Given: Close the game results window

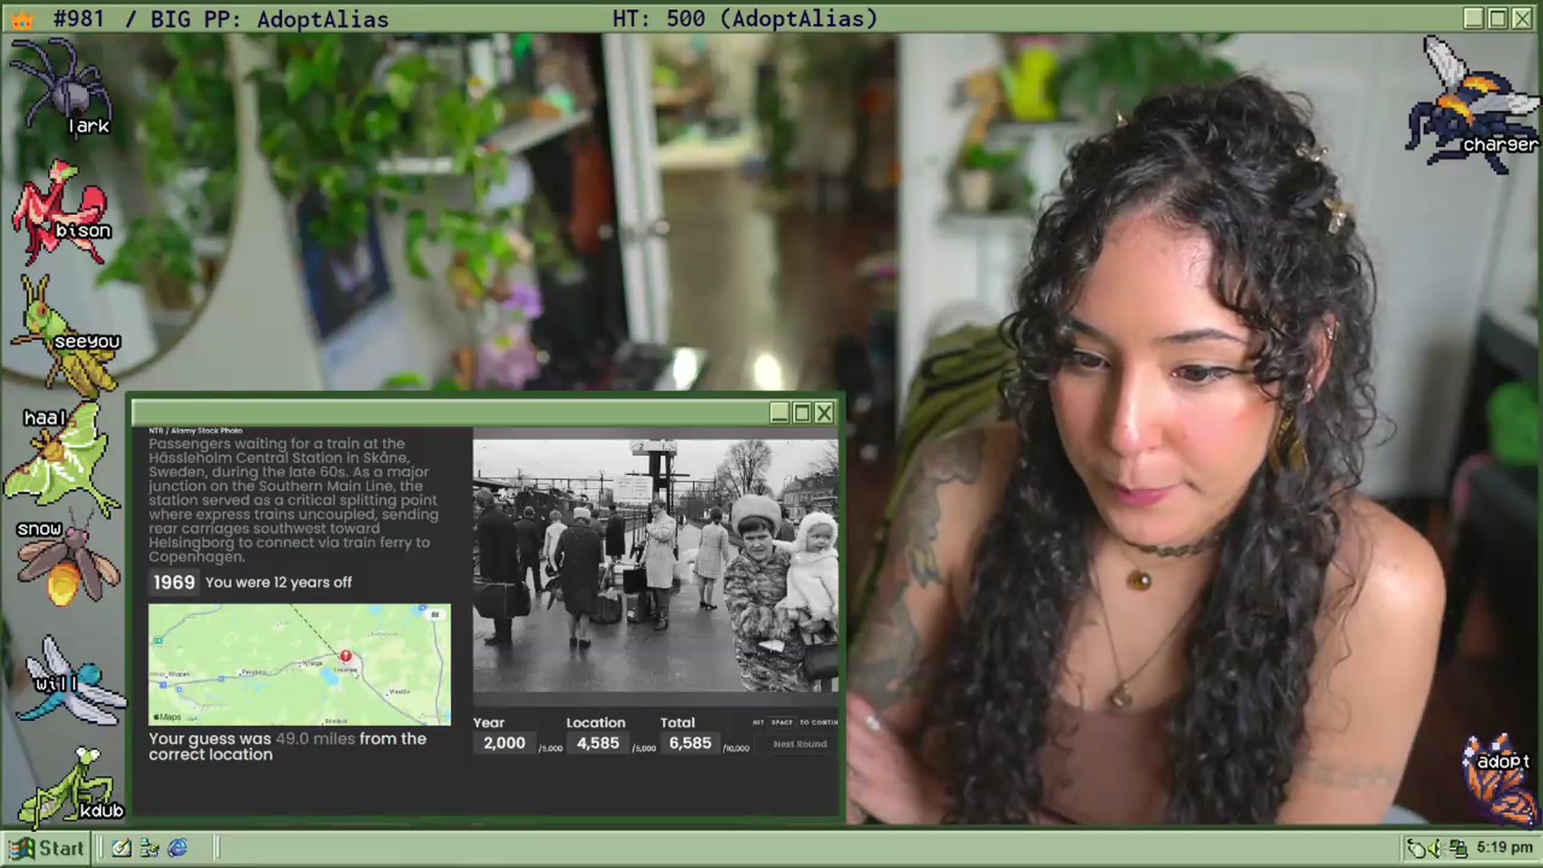Looking at the screenshot, I should (x=824, y=413).
